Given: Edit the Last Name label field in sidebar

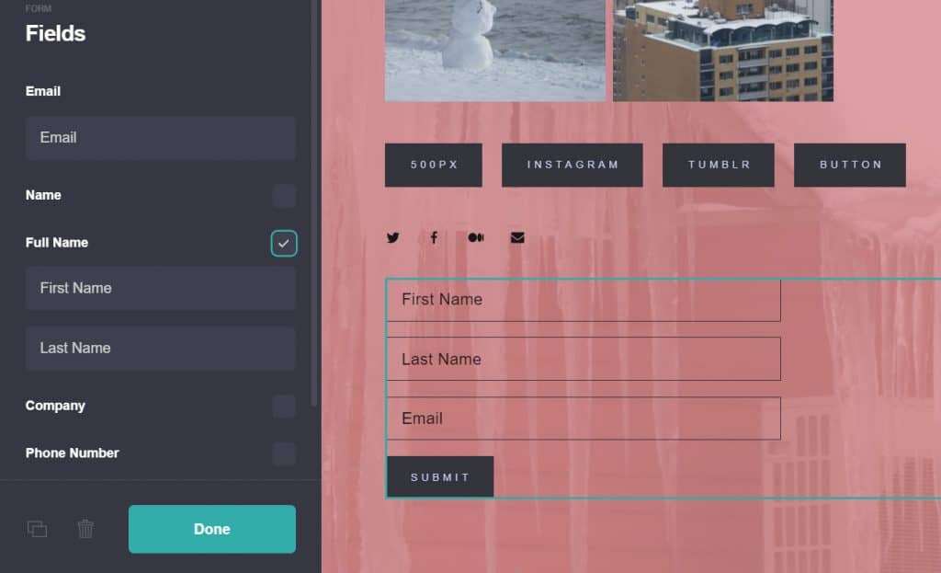Looking at the screenshot, I should click(x=161, y=349).
